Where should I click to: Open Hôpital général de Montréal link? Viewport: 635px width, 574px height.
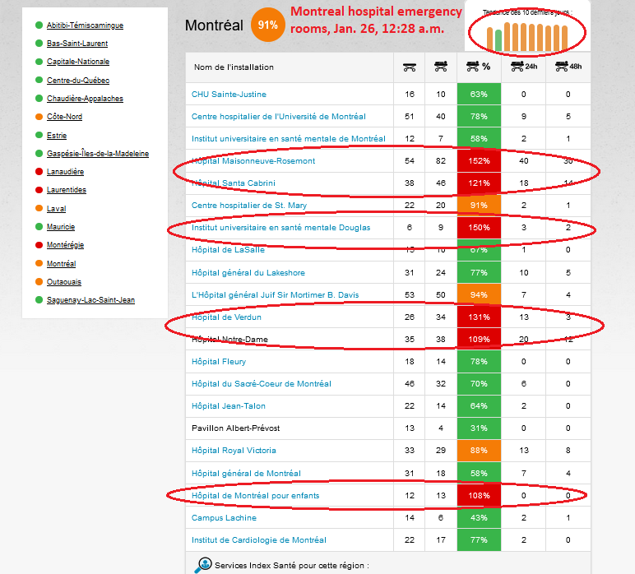[246, 473]
